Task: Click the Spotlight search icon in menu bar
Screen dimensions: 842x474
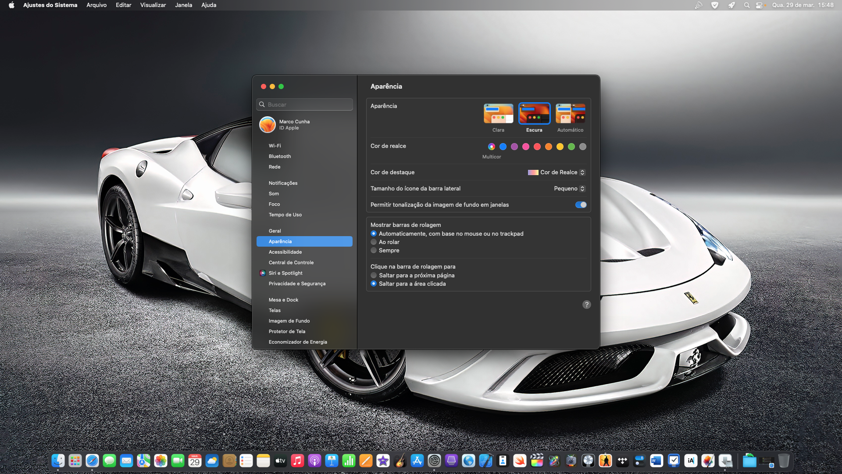Action: [746, 5]
